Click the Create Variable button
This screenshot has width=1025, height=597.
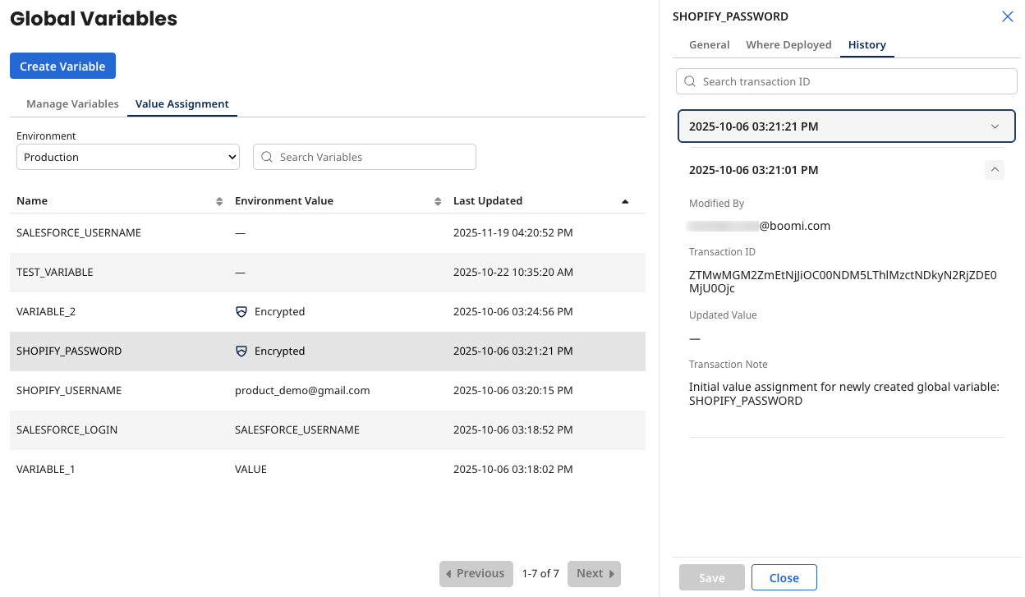[62, 66]
